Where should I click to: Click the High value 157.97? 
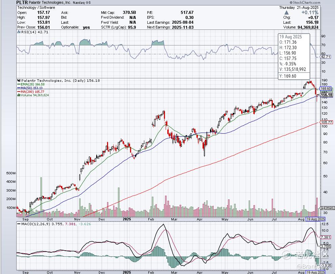pos(44,18)
